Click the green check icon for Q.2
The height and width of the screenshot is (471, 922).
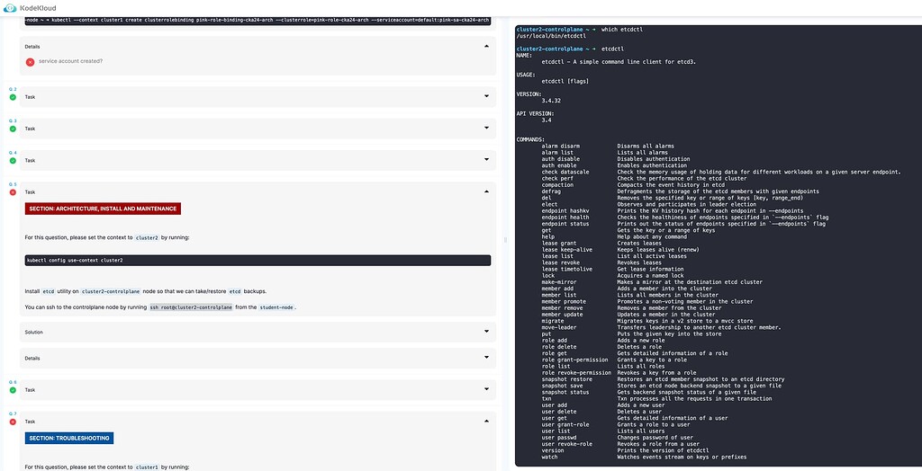click(13, 97)
